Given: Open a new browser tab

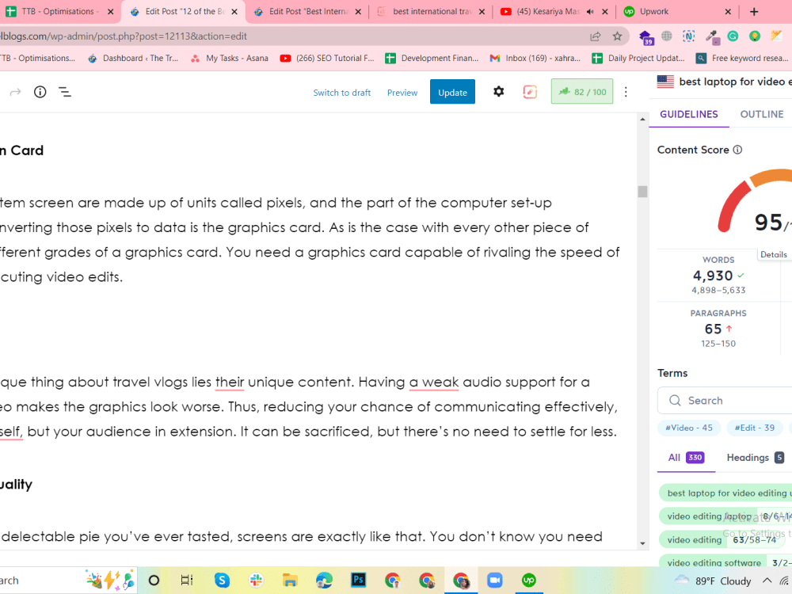Looking at the screenshot, I should (x=754, y=12).
